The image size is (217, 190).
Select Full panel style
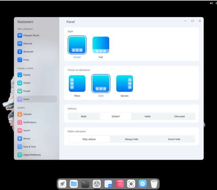(101, 45)
